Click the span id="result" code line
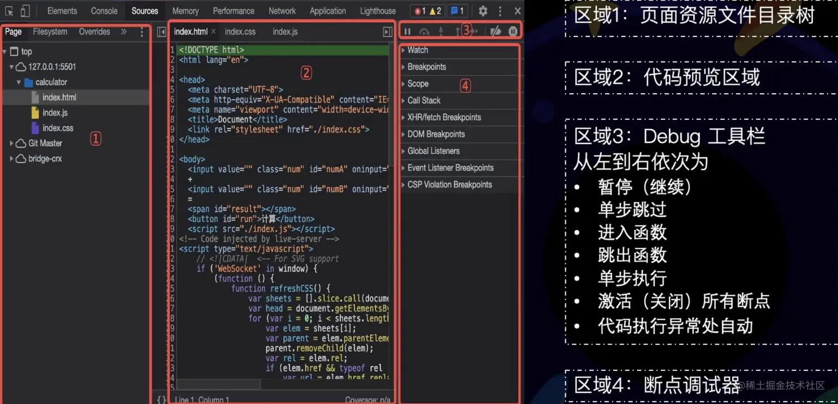838x404 pixels. point(242,209)
